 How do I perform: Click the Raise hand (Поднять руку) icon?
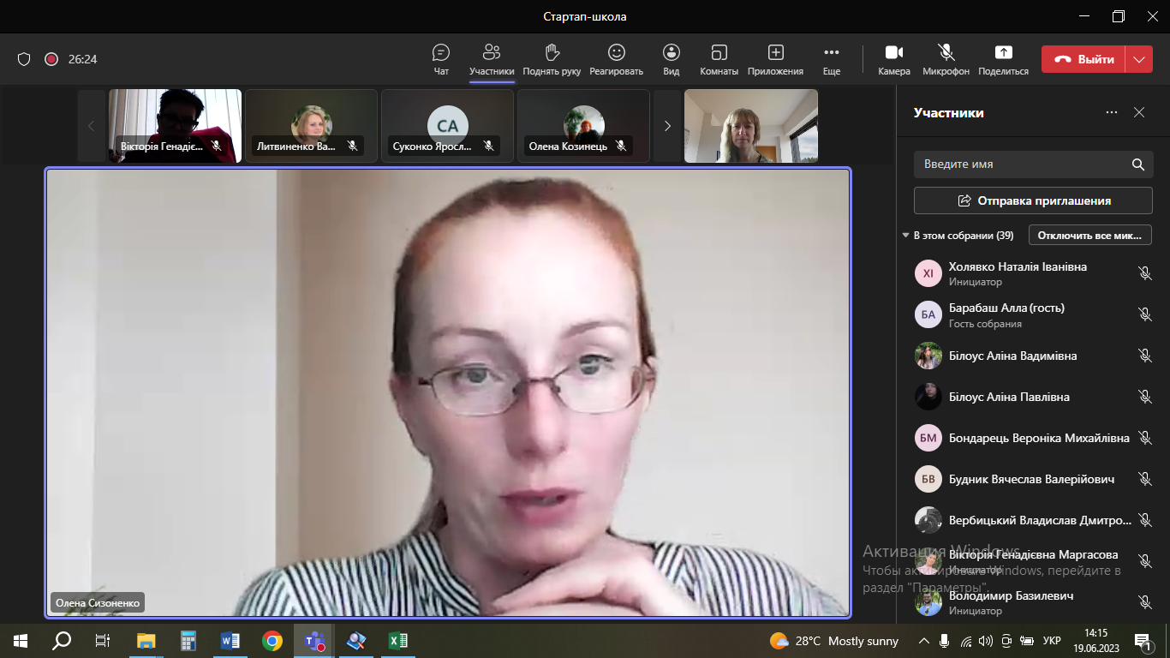tap(552, 53)
